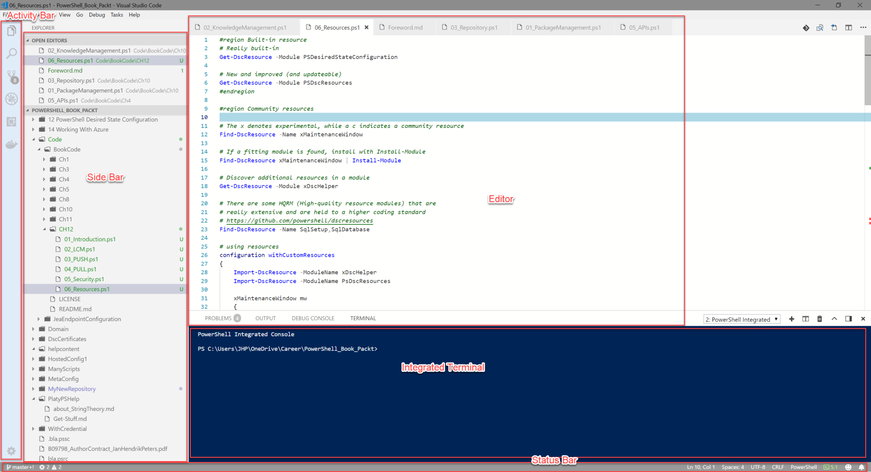871x472 pixels.
Task: Open the Explorer view in activity bar
Action: point(12,31)
